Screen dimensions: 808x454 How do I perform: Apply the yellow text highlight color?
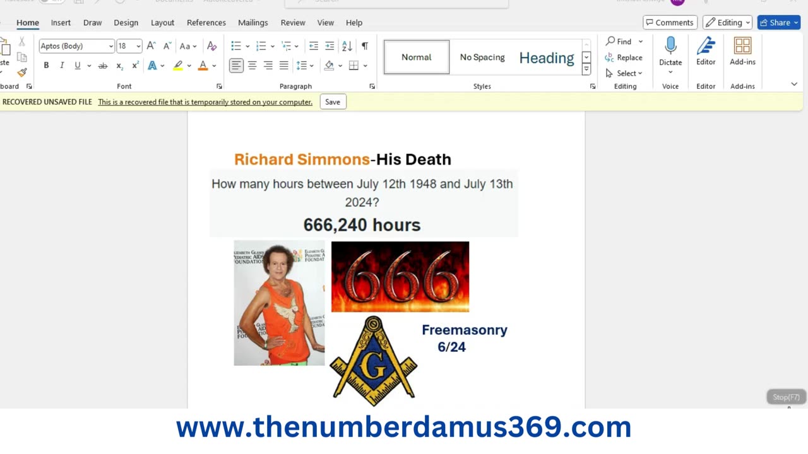pyautogui.click(x=178, y=66)
